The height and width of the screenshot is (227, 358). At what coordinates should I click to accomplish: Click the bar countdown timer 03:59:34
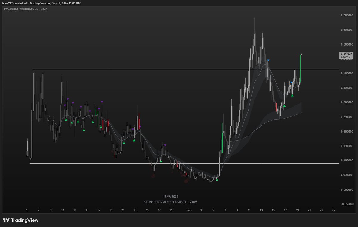346,57
